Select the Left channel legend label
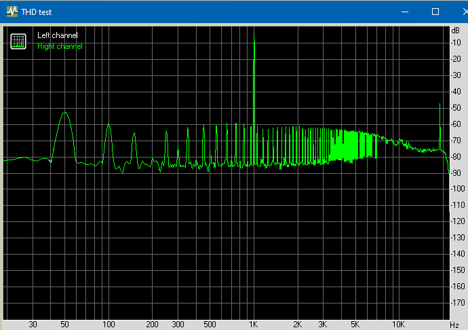 [57, 35]
